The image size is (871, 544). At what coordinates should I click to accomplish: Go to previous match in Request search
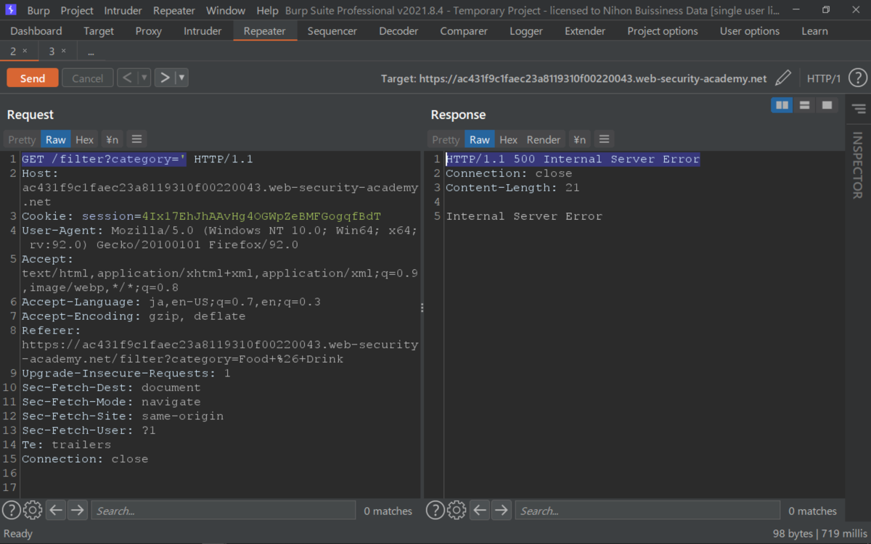coord(56,510)
